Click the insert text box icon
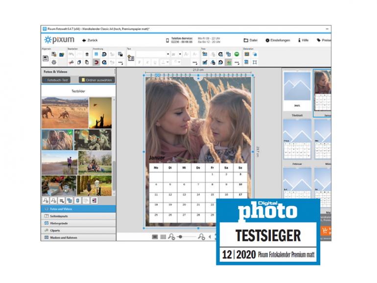 (131, 58)
